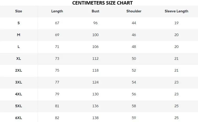Click the Size column header
Viewport: 198px width, 122px height.
[x=19, y=11]
